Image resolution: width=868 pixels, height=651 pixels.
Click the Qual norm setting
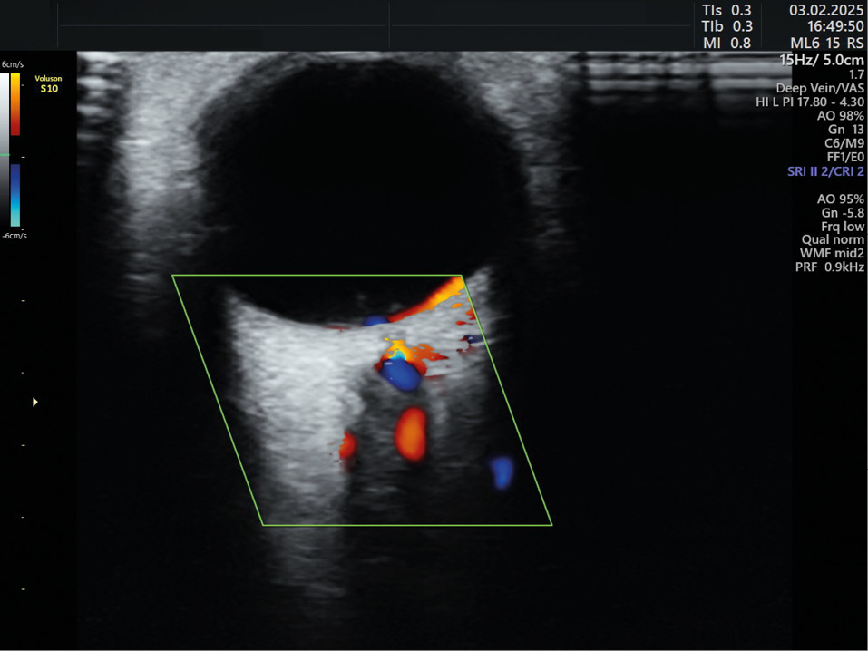pos(833,239)
